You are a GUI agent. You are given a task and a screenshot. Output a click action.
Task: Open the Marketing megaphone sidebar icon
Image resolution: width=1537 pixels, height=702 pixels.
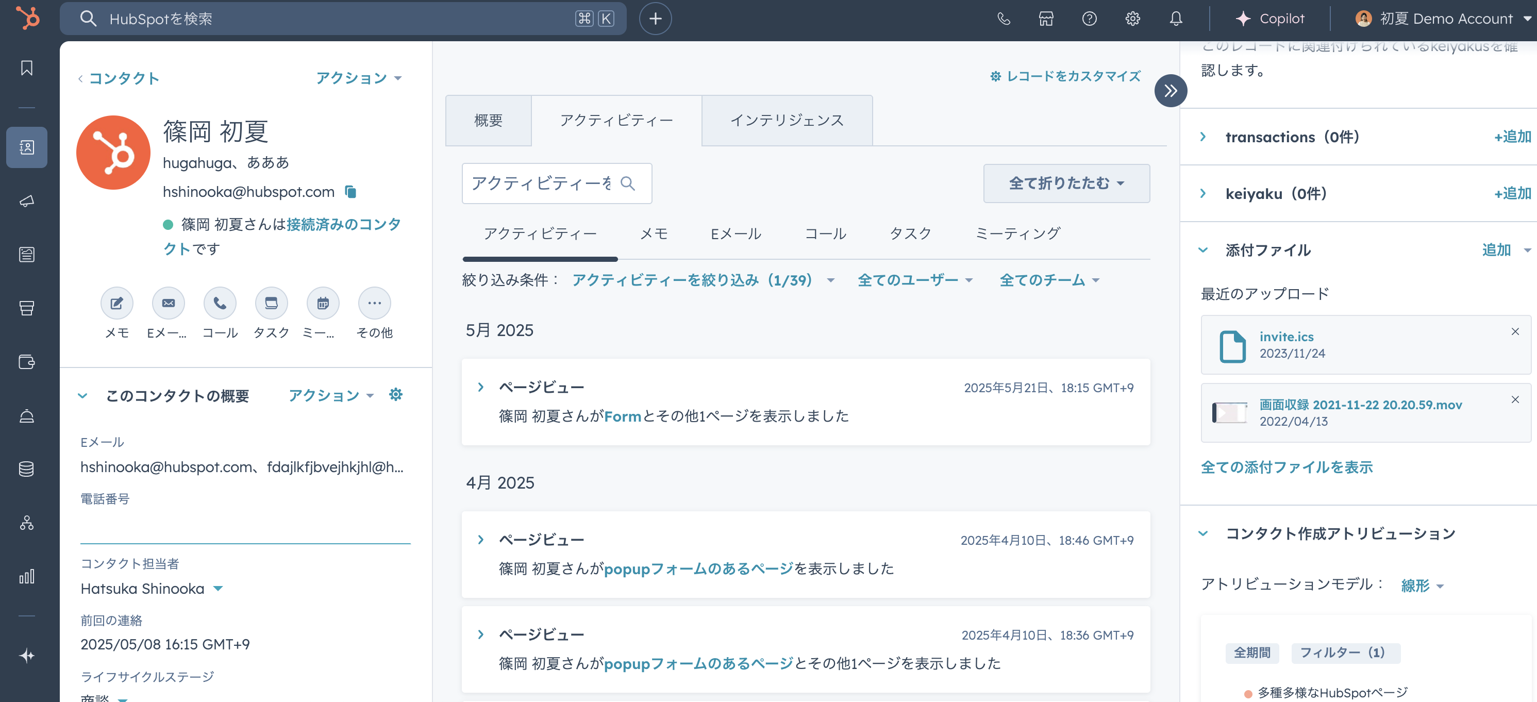(27, 201)
